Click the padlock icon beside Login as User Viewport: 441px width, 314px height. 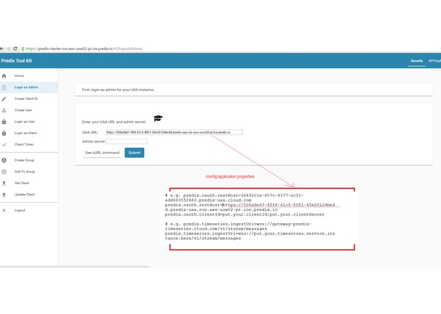click(x=4, y=121)
